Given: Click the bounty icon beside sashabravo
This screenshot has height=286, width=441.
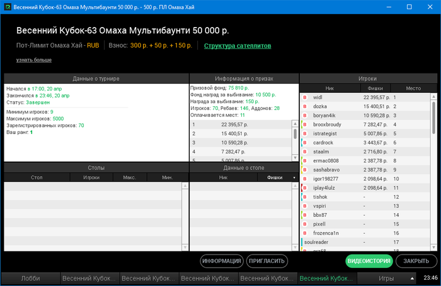Looking at the screenshot, I should click(304, 170).
